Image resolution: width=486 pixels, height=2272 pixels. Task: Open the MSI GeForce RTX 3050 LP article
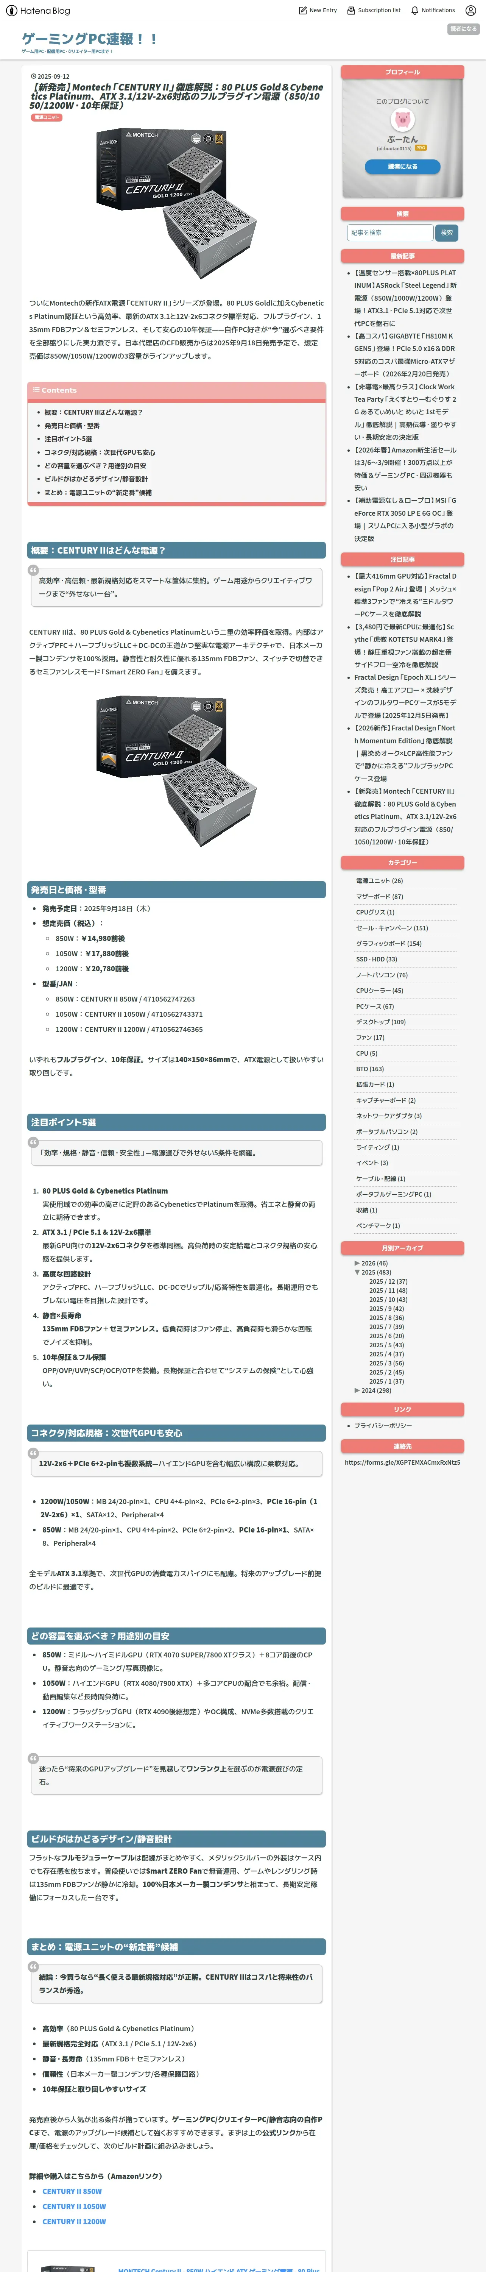pyautogui.click(x=405, y=520)
